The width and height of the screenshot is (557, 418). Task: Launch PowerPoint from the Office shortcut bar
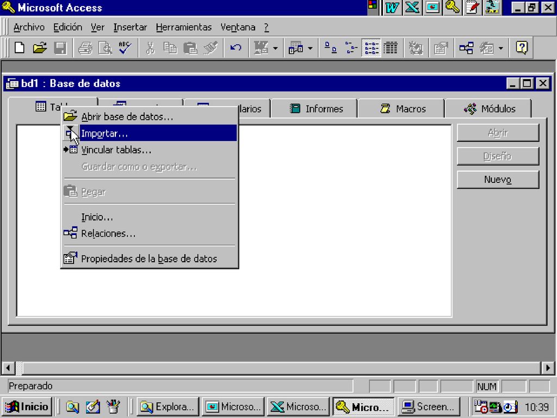click(x=432, y=8)
